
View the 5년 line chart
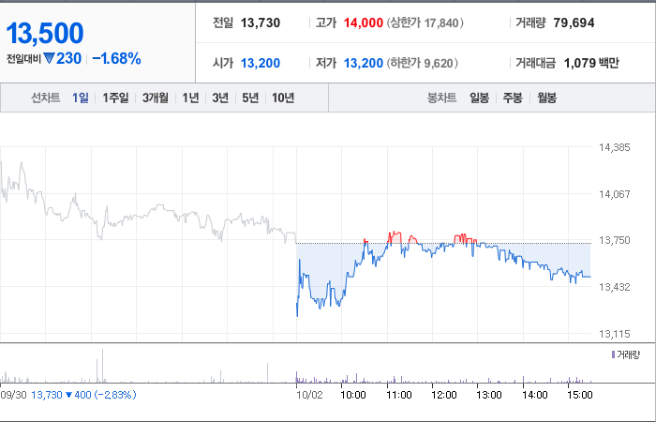click(x=250, y=98)
